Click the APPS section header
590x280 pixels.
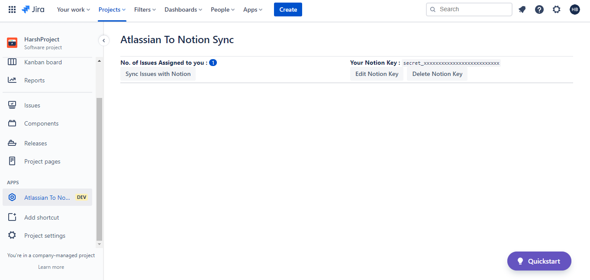click(13, 182)
